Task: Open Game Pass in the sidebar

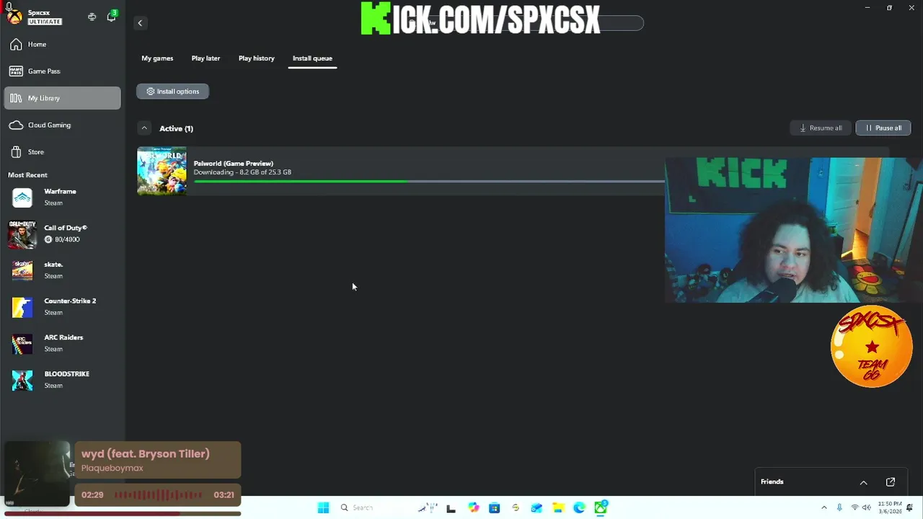Action: [x=63, y=71]
